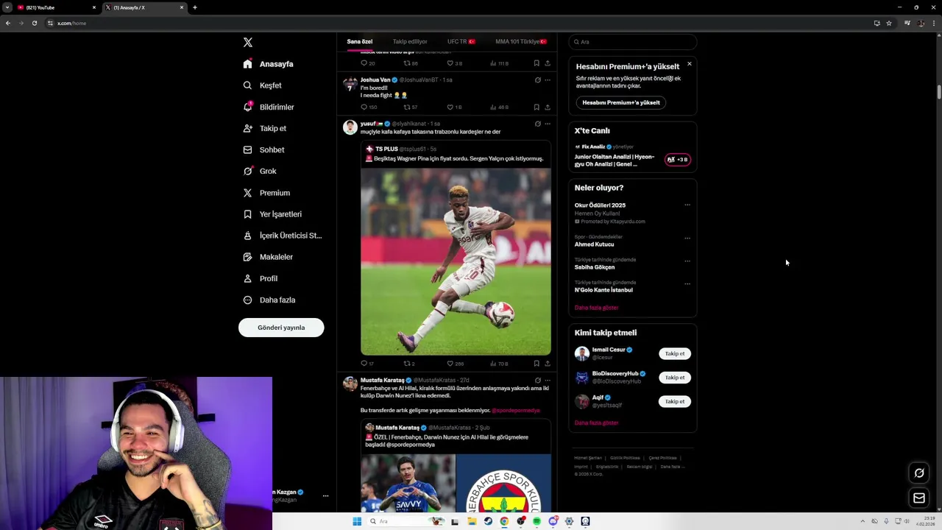Open Keşfet in the sidebar
This screenshot has height=530, width=942.
263,85
